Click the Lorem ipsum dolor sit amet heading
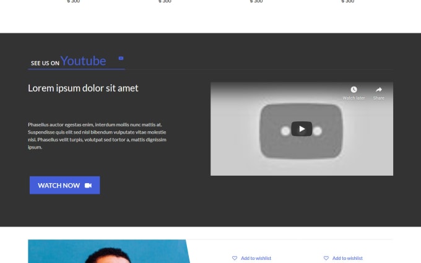Screen dimensions: 421x263 point(83,88)
